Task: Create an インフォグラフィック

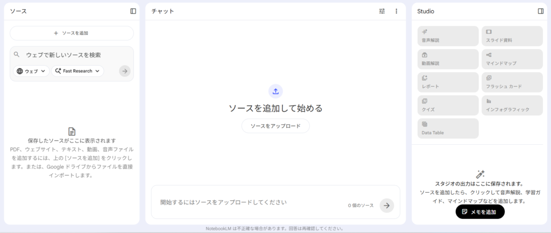Action: tap(512, 105)
